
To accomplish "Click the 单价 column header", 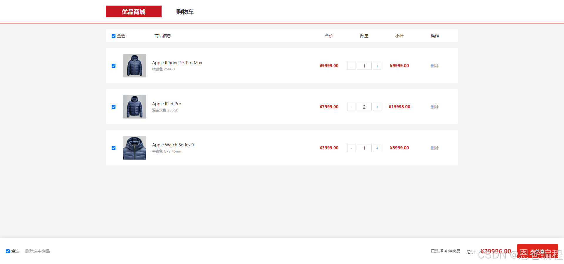I will (x=329, y=36).
